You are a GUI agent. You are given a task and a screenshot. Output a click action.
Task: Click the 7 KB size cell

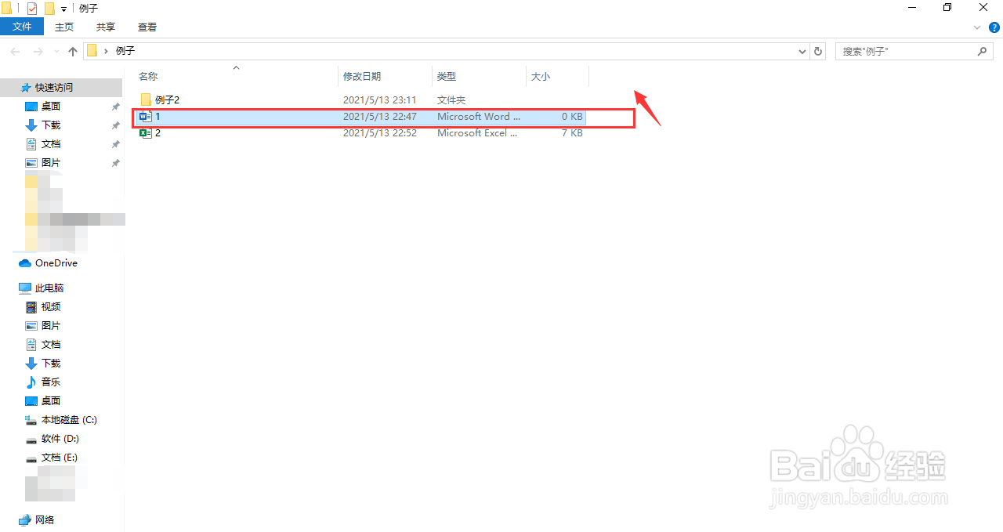pyautogui.click(x=571, y=132)
